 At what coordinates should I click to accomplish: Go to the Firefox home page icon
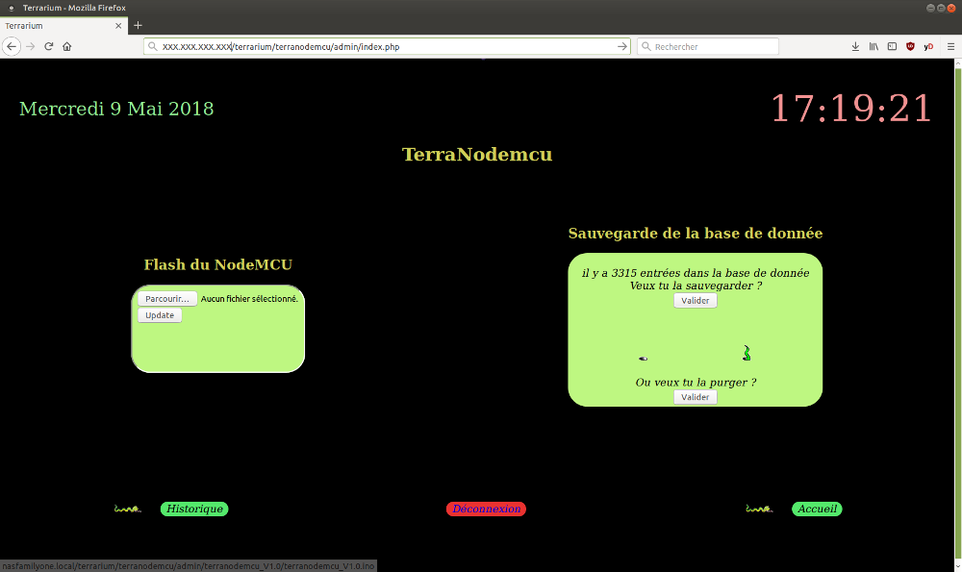66,46
